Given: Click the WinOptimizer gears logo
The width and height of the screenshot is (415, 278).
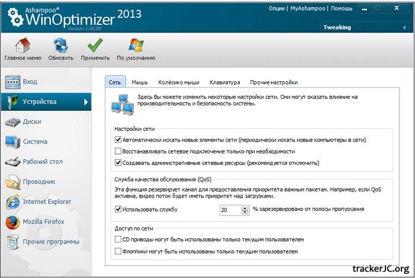Looking at the screenshot, I should [15, 17].
